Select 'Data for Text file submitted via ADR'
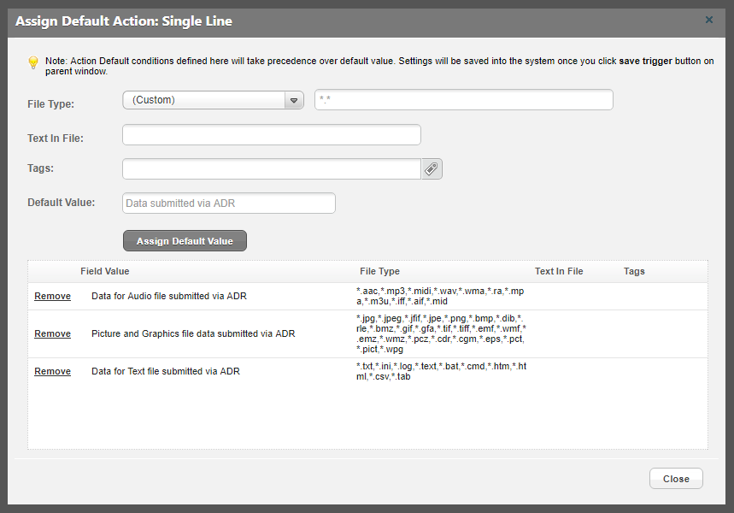The width and height of the screenshot is (734, 513). click(x=166, y=371)
